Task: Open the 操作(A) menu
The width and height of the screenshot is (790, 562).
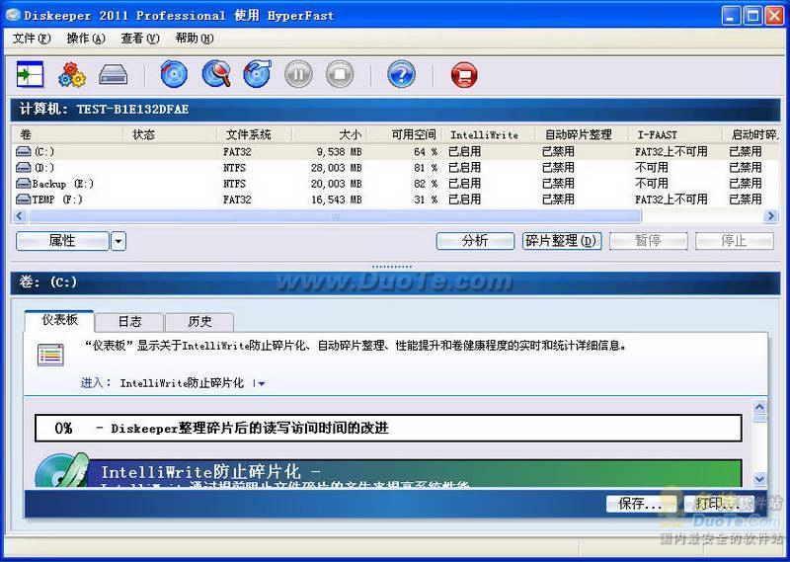Action: [x=86, y=39]
